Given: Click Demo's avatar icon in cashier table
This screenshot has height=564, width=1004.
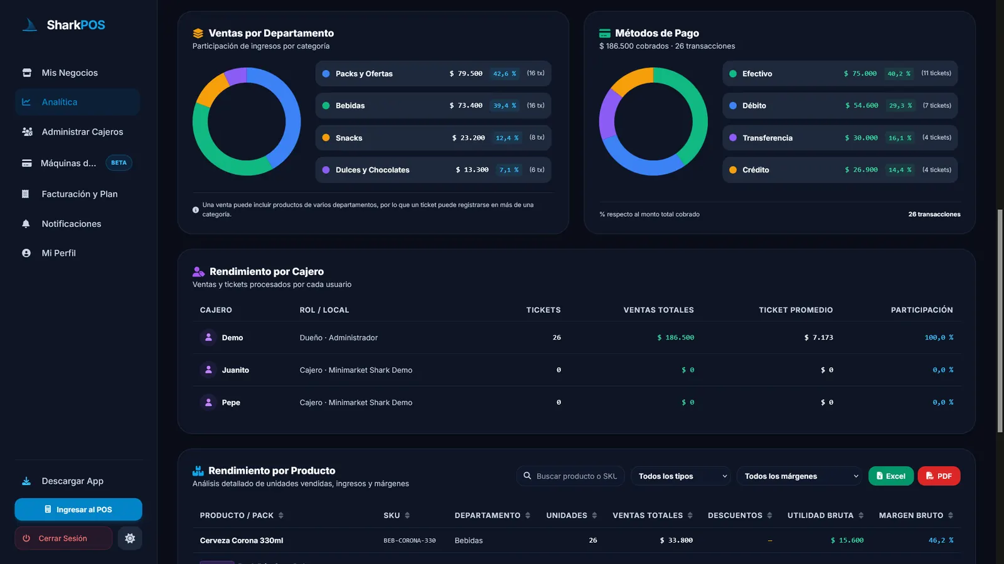Looking at the screenshot, I should pos(208,337).
